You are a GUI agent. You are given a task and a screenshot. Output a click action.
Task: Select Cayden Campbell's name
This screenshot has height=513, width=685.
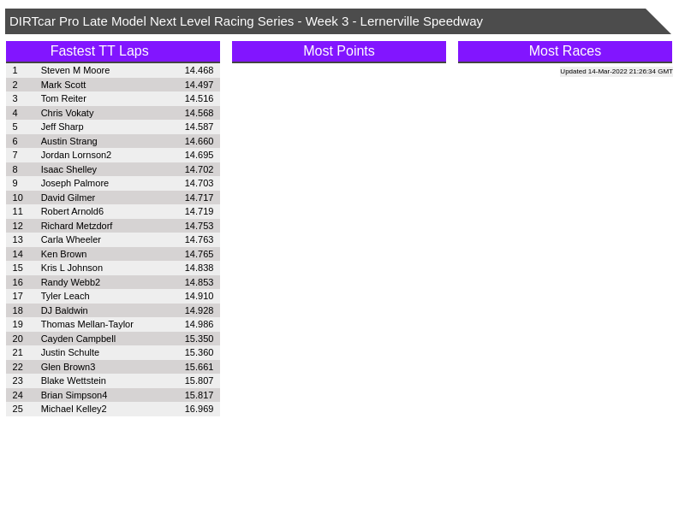[x=78, y=339]
